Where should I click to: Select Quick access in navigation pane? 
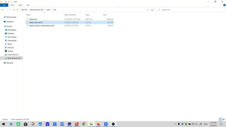[11, 17]
